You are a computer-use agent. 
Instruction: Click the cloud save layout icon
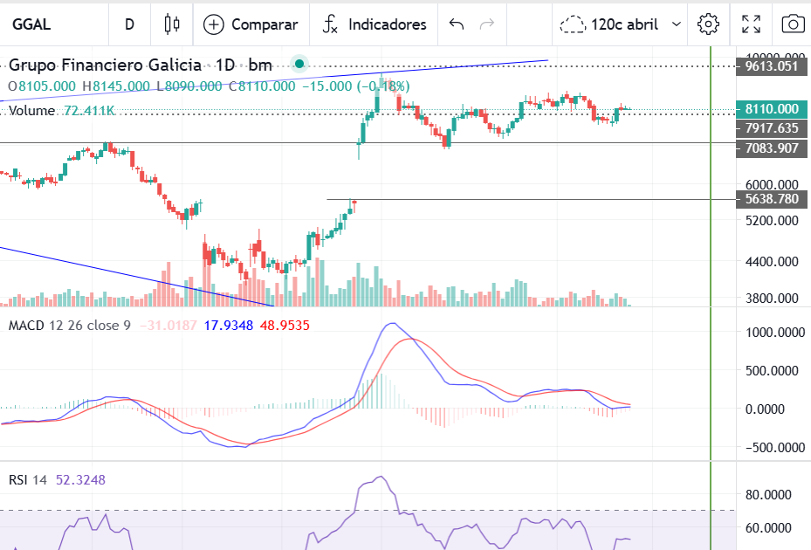click(x=573, y=24)
